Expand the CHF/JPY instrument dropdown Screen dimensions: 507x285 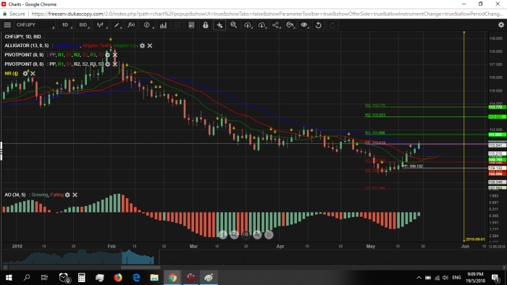tap(35, 25)
